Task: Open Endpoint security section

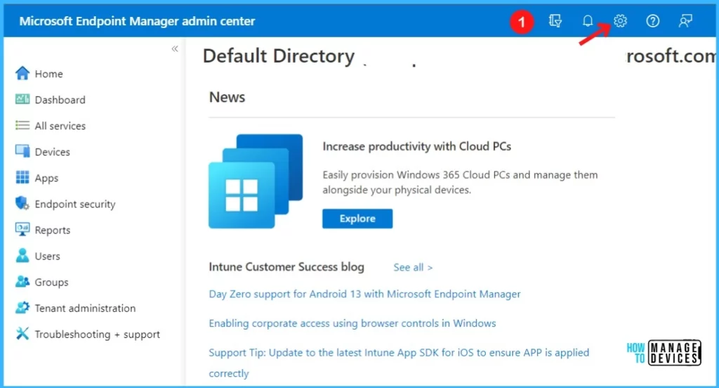Action: click(75, 205)
